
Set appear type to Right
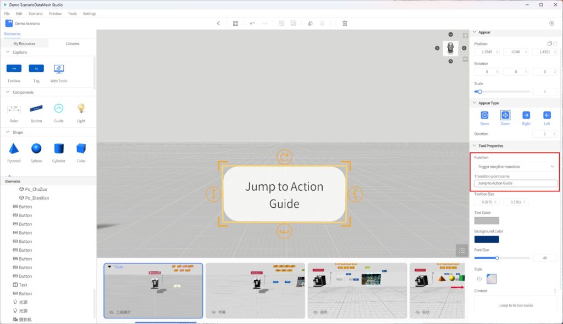coord(526,115)
